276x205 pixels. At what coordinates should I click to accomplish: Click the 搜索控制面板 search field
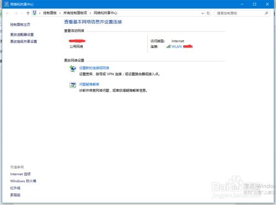(x=240, y=13)
